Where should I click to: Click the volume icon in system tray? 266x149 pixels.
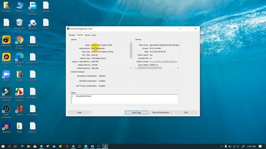(238, 146)
